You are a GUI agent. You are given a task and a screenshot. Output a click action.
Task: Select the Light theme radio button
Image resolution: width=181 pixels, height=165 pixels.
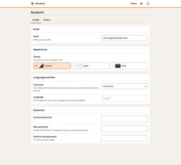click(75, 66)
